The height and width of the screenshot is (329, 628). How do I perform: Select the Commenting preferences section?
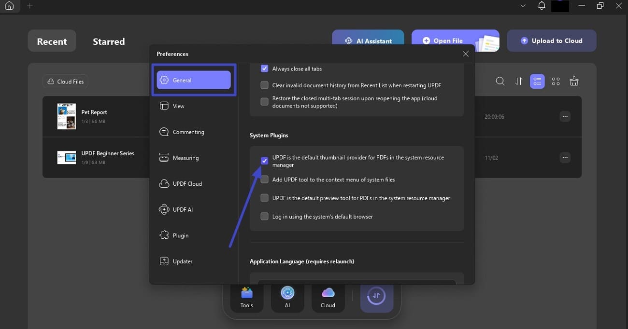(x=188, y=132)
